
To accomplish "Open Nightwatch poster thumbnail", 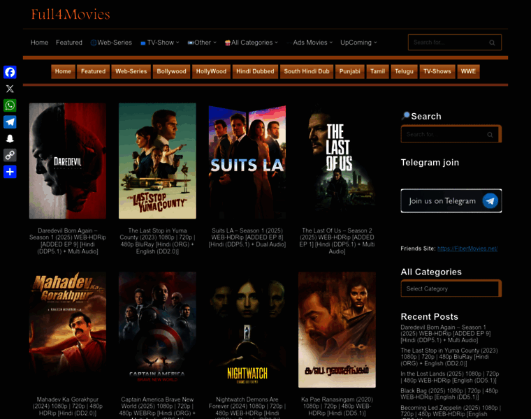I will [x=247, y=330].
